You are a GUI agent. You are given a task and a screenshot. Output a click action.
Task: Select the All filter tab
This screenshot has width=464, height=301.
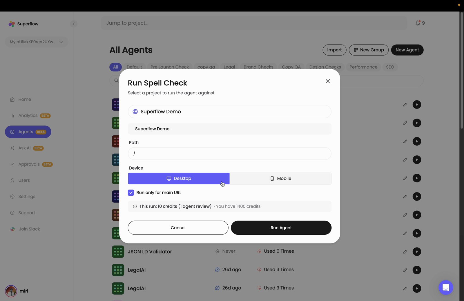115,67
